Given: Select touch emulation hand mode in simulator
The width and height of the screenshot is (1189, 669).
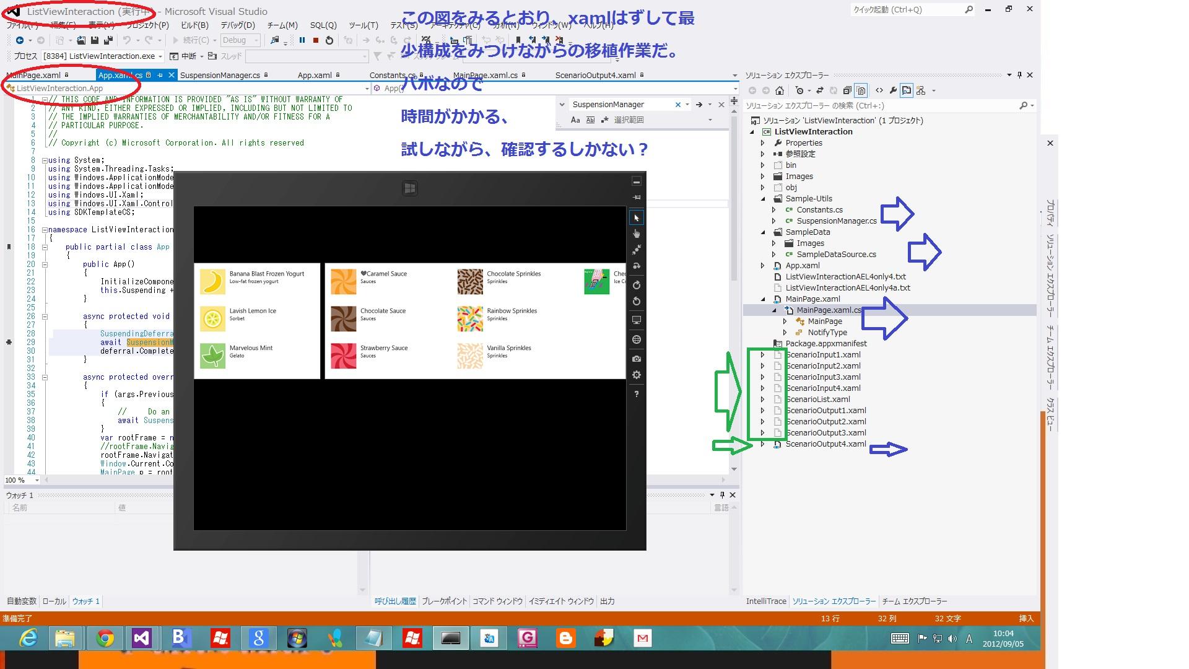Looking at the screenshot, I should pyautogui.click(x=636, y=234).
